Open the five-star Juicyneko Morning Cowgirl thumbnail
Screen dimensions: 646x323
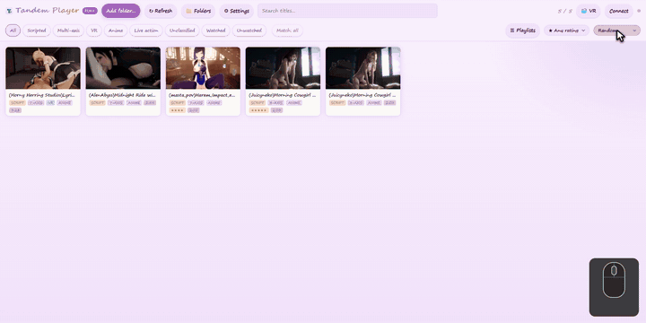pyautogui.click(x=283, y=68)
